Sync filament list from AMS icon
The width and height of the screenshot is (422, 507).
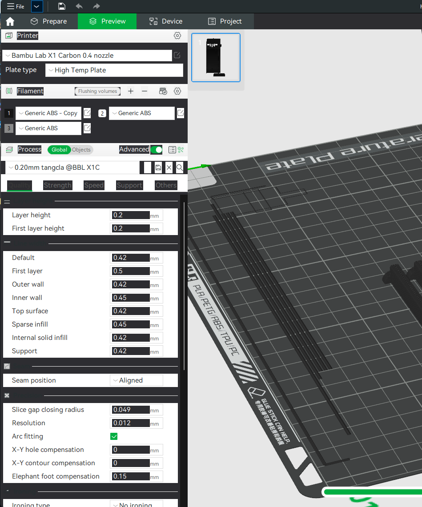click(163, 91)
